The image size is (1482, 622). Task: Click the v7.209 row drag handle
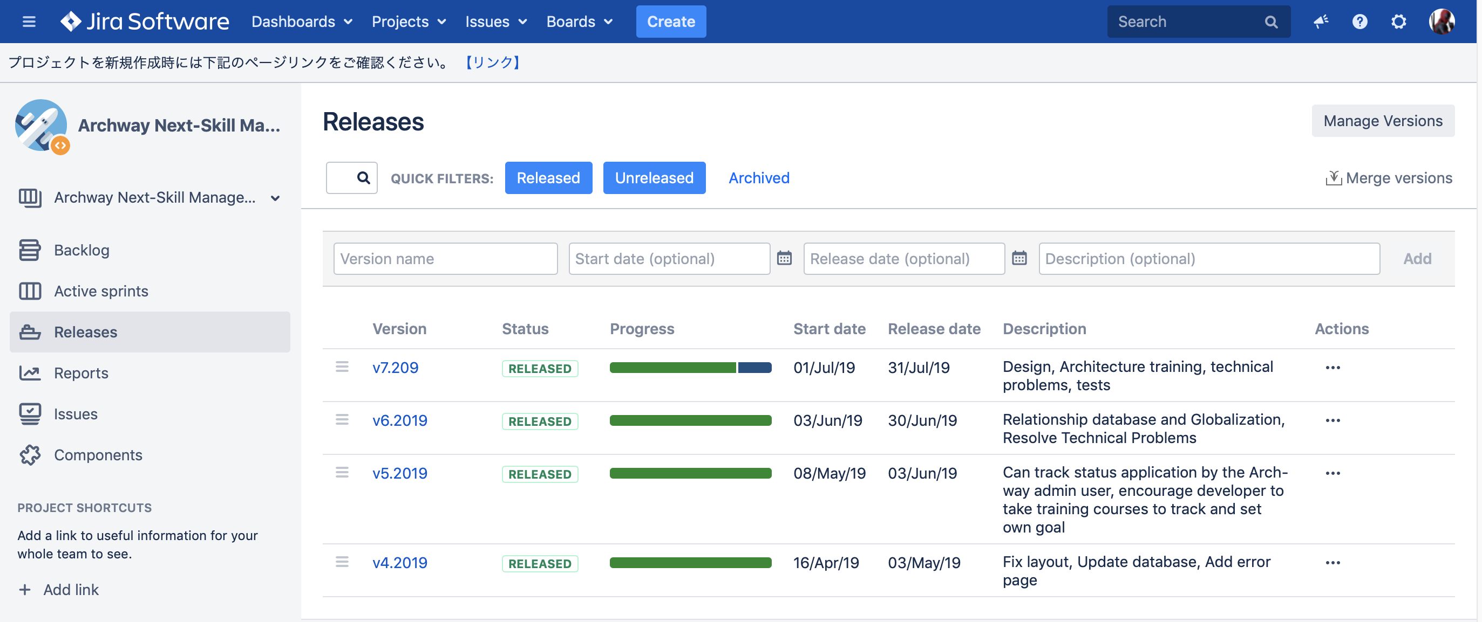point(342,367)
